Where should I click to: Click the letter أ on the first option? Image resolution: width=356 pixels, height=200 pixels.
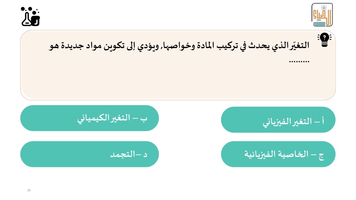coord(323,121)
